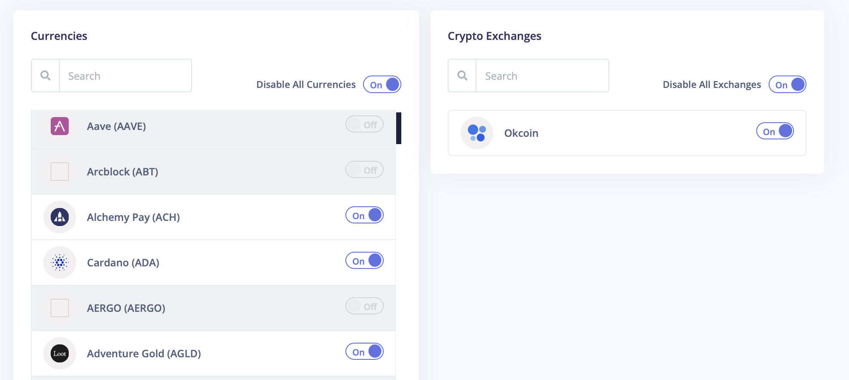This screenshot has height=380, width=849.
Task: Switch off the Okcoin exchange toggle
Action: click(x=775, y=131)
